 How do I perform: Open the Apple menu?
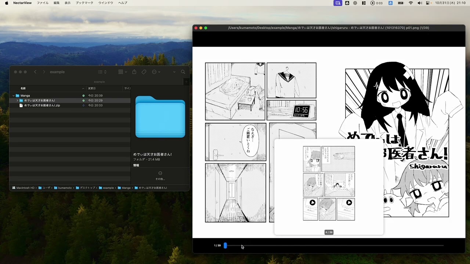tap(6, 3)
